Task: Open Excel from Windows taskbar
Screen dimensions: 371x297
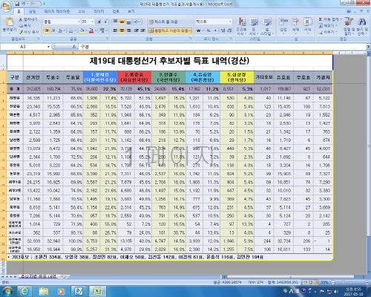Action: (x=97, y=291)
